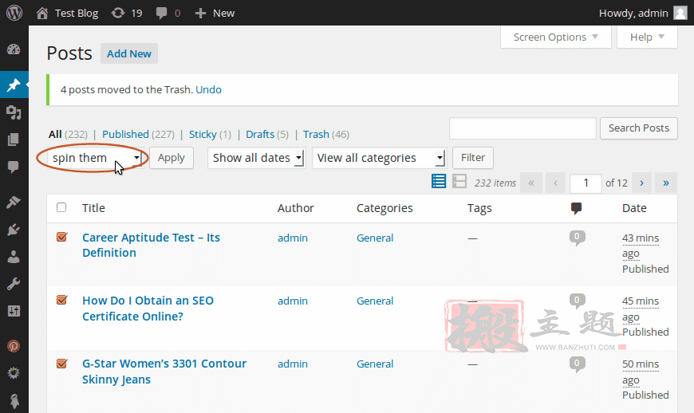This screenshot has width=694, height=413.
Task: Open admin author link for Career Aptitude Test
Action: click(293, 238)
